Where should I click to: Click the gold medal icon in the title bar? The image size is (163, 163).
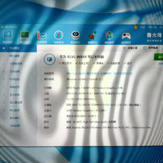pyautogui.click(x=136, y=27)
